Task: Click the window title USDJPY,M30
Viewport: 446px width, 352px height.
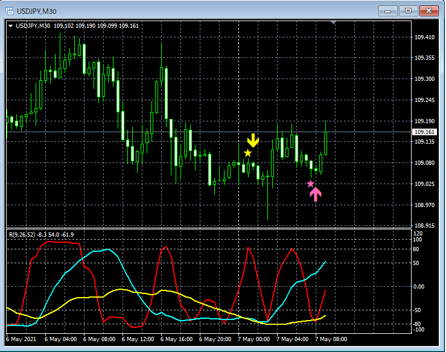Action: pos(37,11)
